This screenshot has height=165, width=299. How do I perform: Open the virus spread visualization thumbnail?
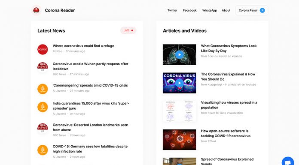[x=179, y=111]
